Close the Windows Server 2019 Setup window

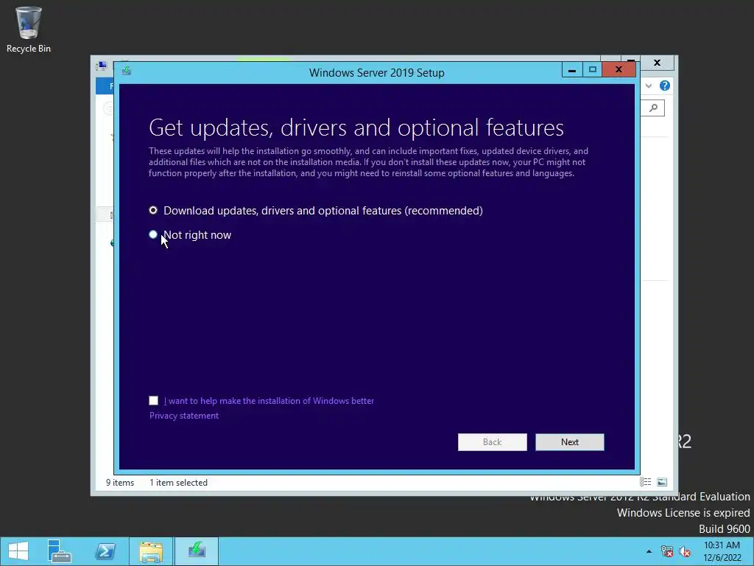point(619,70)
